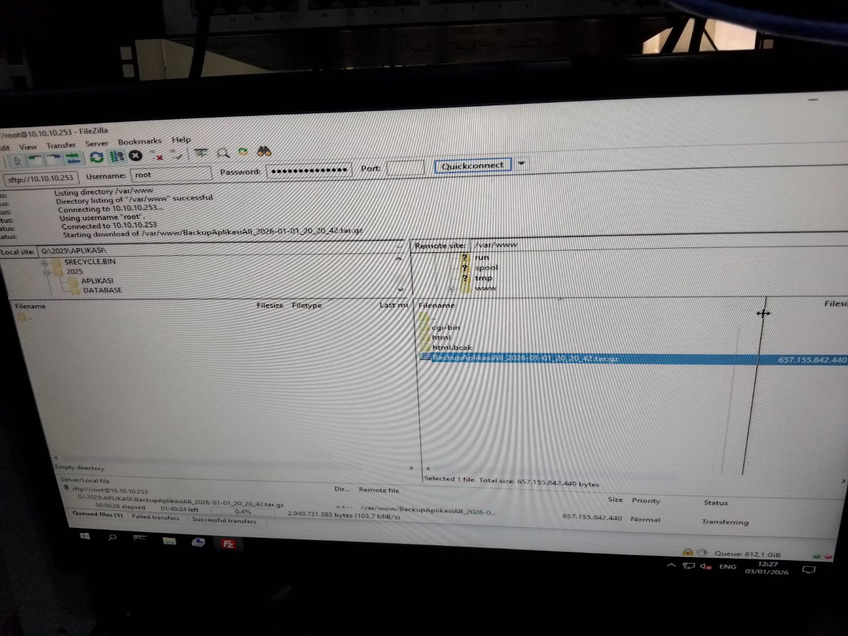
Task: Open Windows Start menu
Action: (85, 537)
